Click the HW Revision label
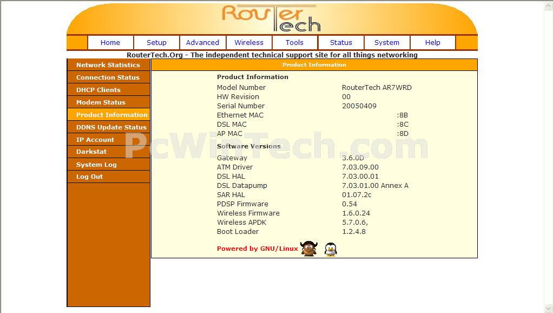Screen dimensions: 553x313 238,97
